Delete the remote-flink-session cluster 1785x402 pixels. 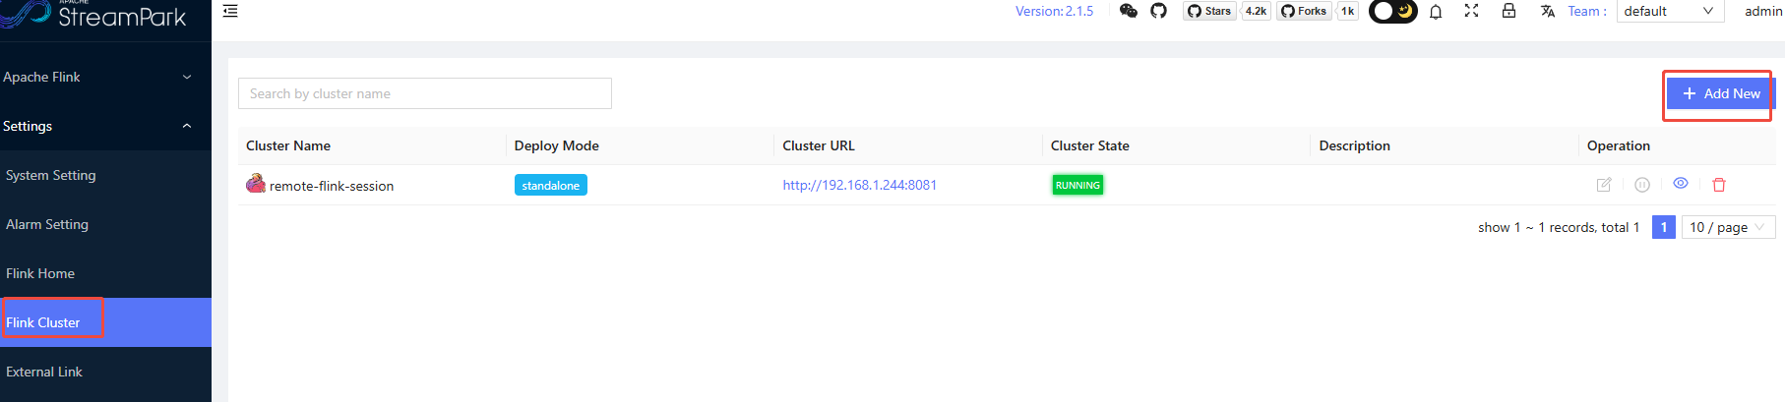point(1719,185)
